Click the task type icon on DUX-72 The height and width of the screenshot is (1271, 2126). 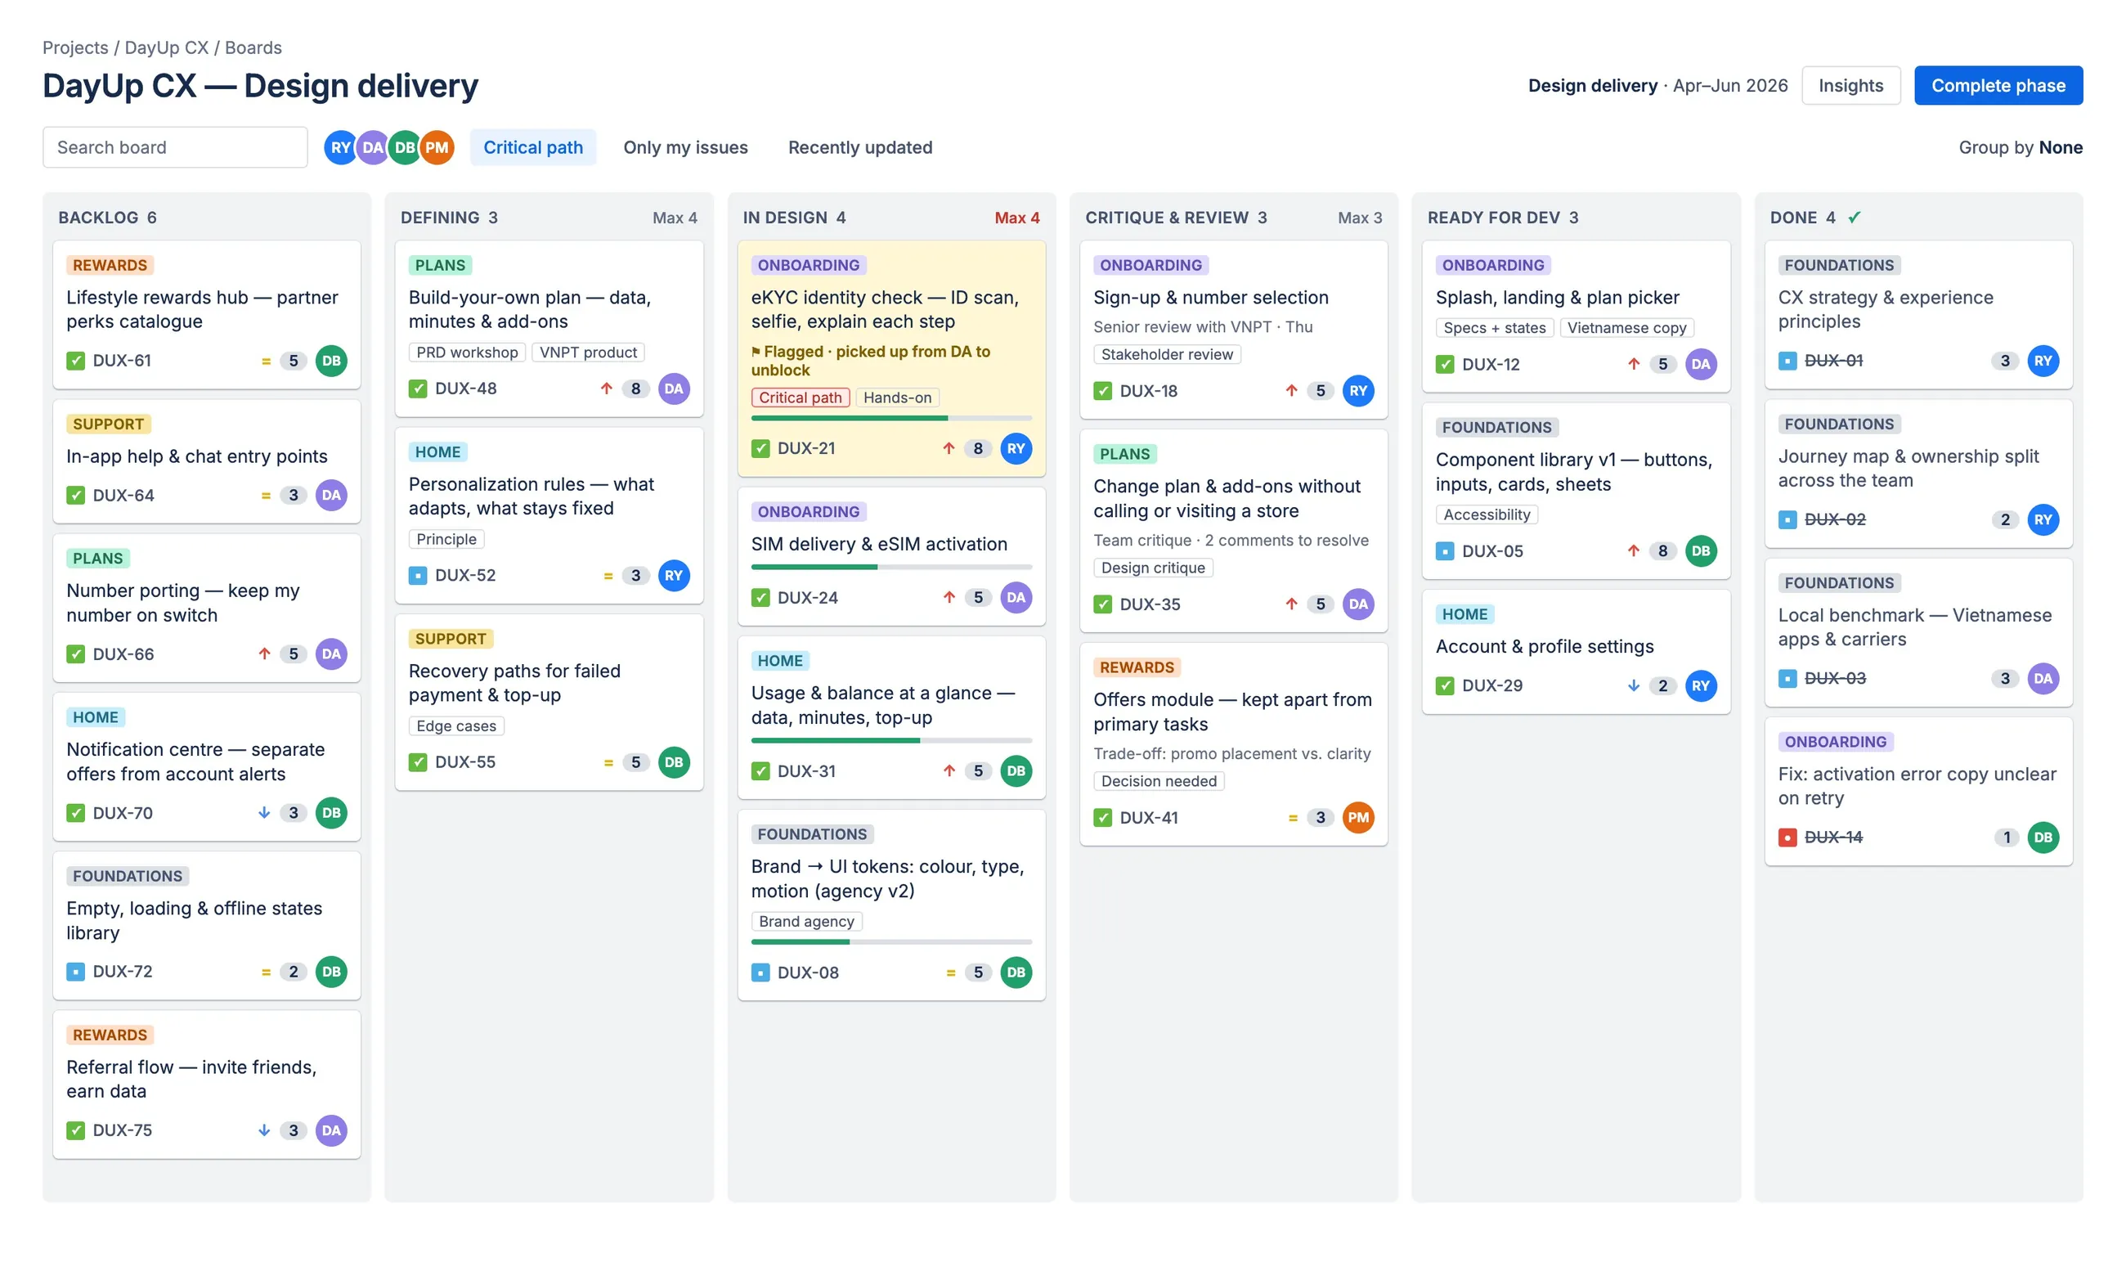[75, 971]
